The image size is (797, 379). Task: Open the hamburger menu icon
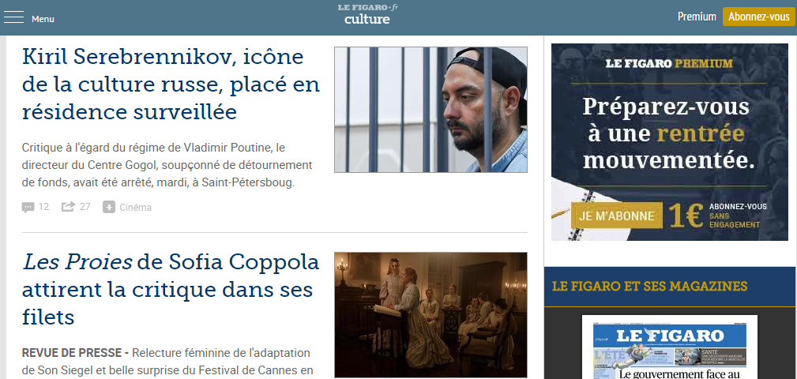[13, 18]
